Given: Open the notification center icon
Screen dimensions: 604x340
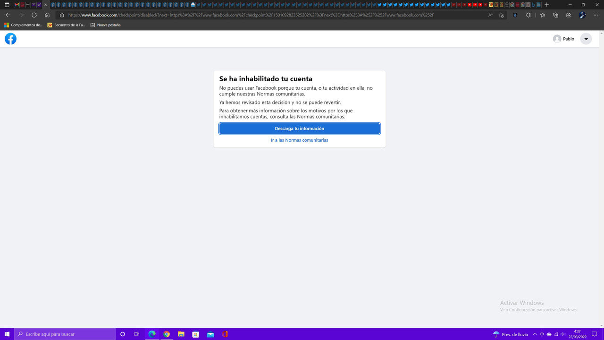Looking at the screenshot, I should [595, 334].
